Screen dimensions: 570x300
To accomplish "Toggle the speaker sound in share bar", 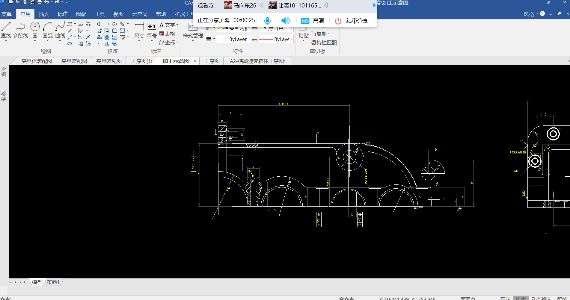I will click(285, 21).
